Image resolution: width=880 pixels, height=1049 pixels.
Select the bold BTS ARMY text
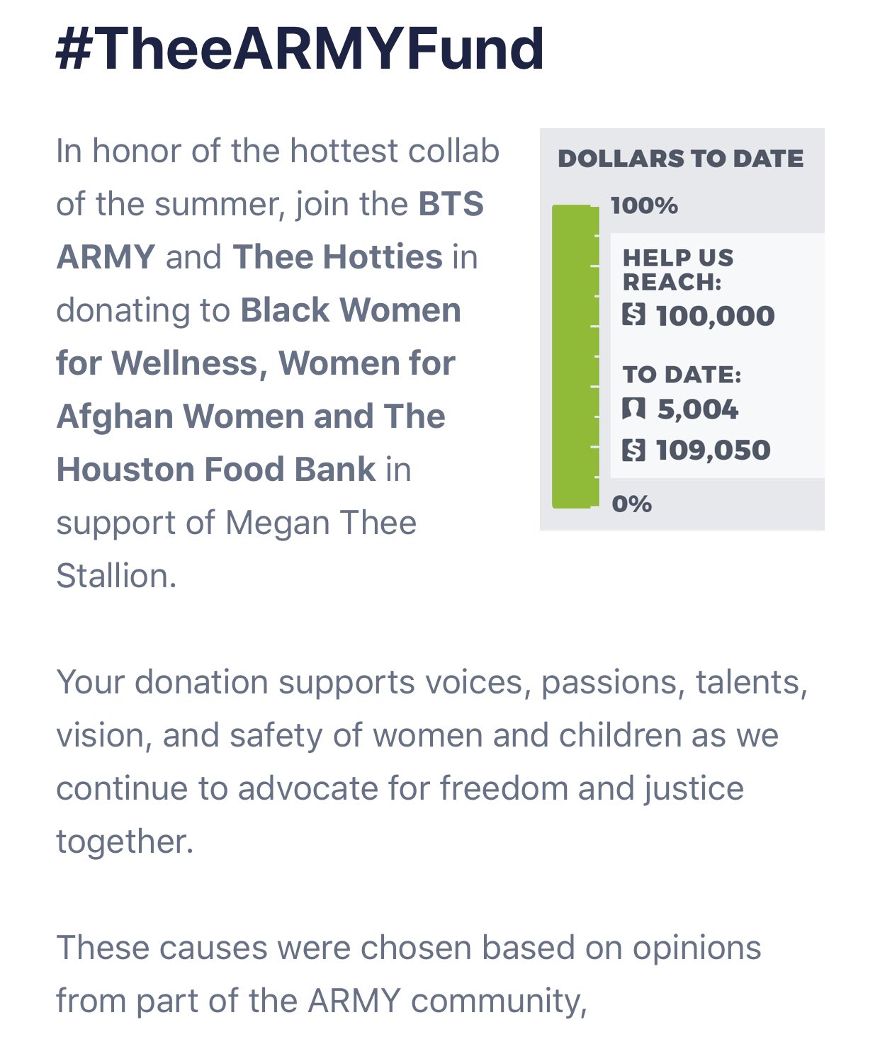[x=269, y=230]
